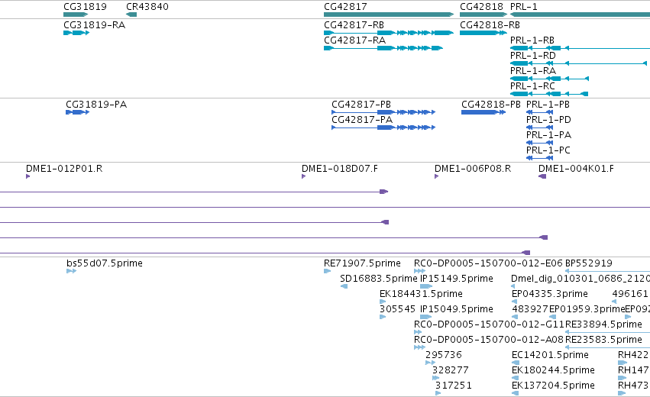Image resolution: width=650 pixels, height=397 pixels.
Task: Click EST bs55d07.5prime
Action: 71,271
